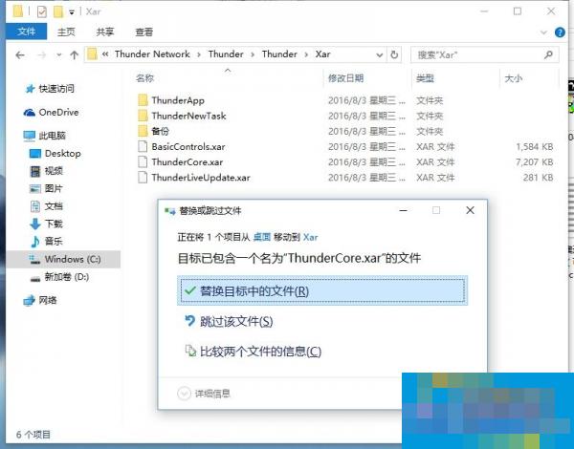Open quick access toolbar dropdown arrow

coord(72,12)
